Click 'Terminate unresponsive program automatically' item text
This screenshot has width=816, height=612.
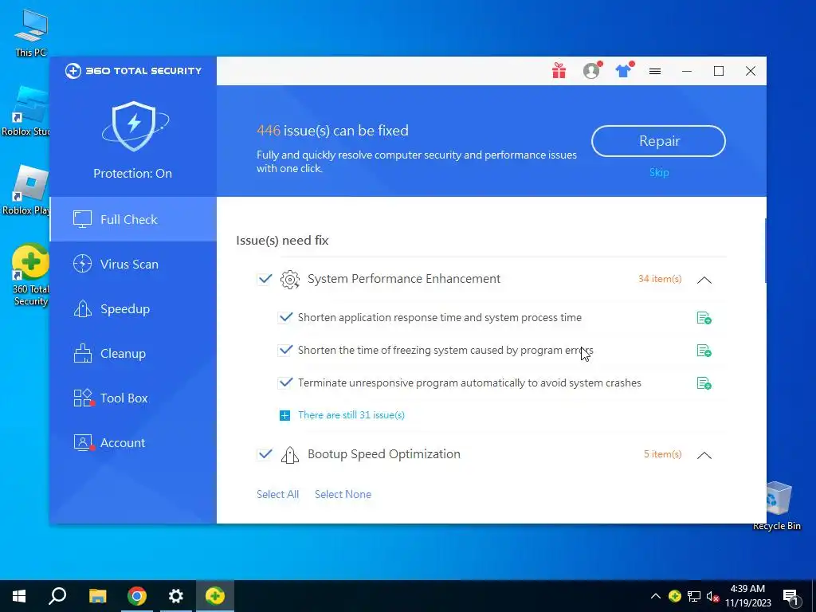tap(469, 383)
